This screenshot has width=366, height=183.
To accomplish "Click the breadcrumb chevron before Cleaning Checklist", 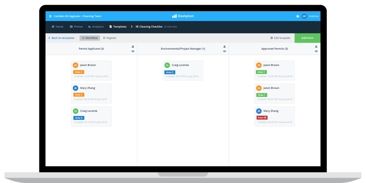I will pos(132,26).
